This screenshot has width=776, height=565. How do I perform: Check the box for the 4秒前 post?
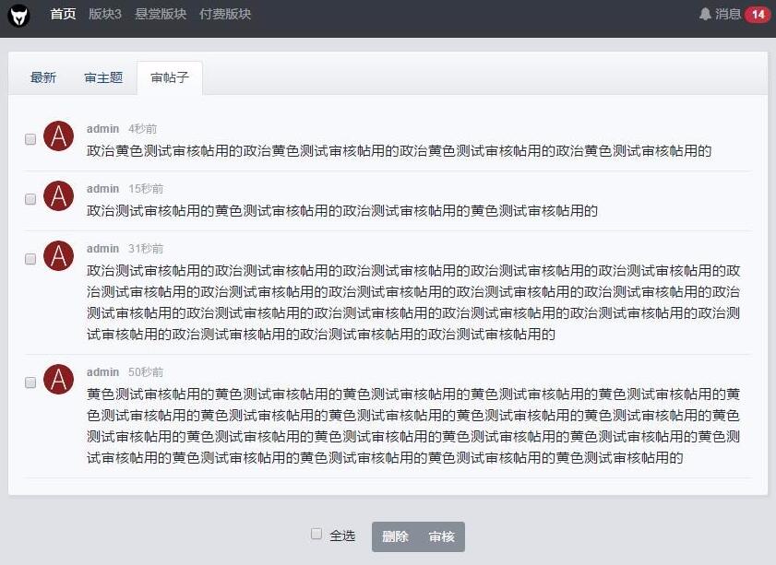pyautogui.click(x=30, y=139)
